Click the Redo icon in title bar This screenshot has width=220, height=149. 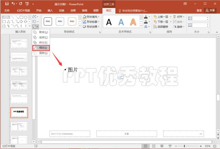point(21,4)
